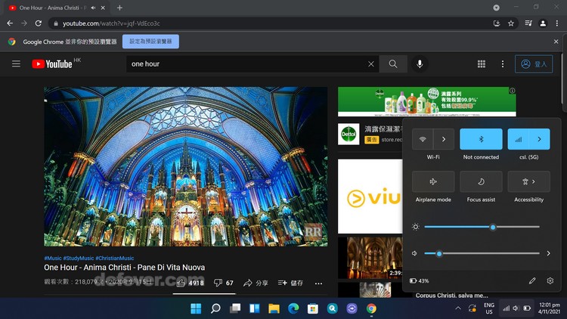Turn on Focus assist tile
The width and height of the screenshot is (567, 319).
pos(481,181)
